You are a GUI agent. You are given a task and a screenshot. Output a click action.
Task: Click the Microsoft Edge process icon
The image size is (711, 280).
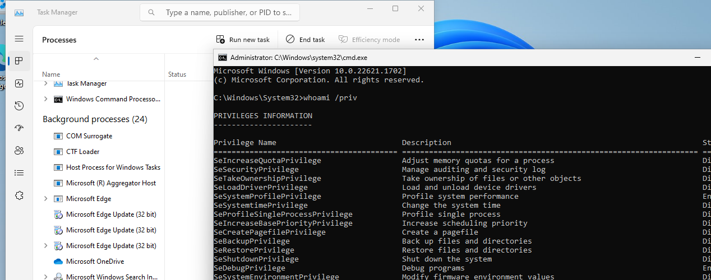click(58, 199)
